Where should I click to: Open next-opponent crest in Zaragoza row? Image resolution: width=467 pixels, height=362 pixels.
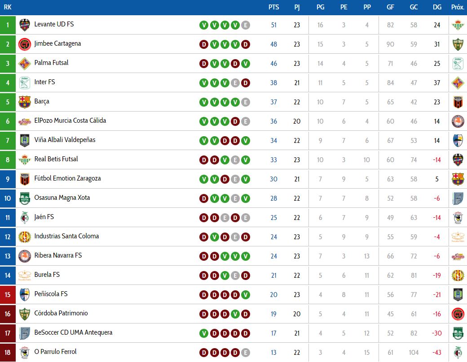(x=458, y=179)
